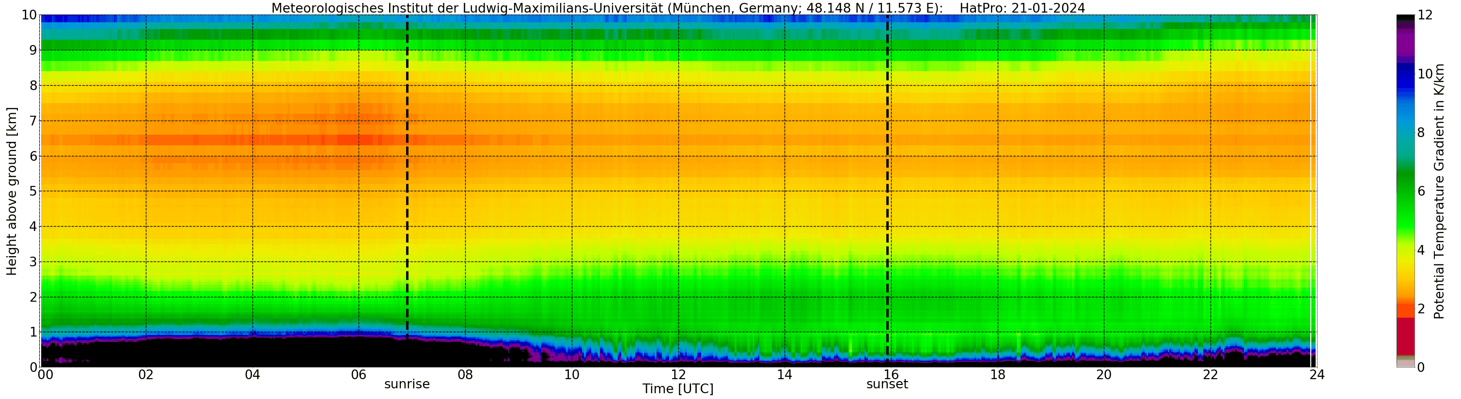Click the height-axis tick label 9

[x=33, y=50]
